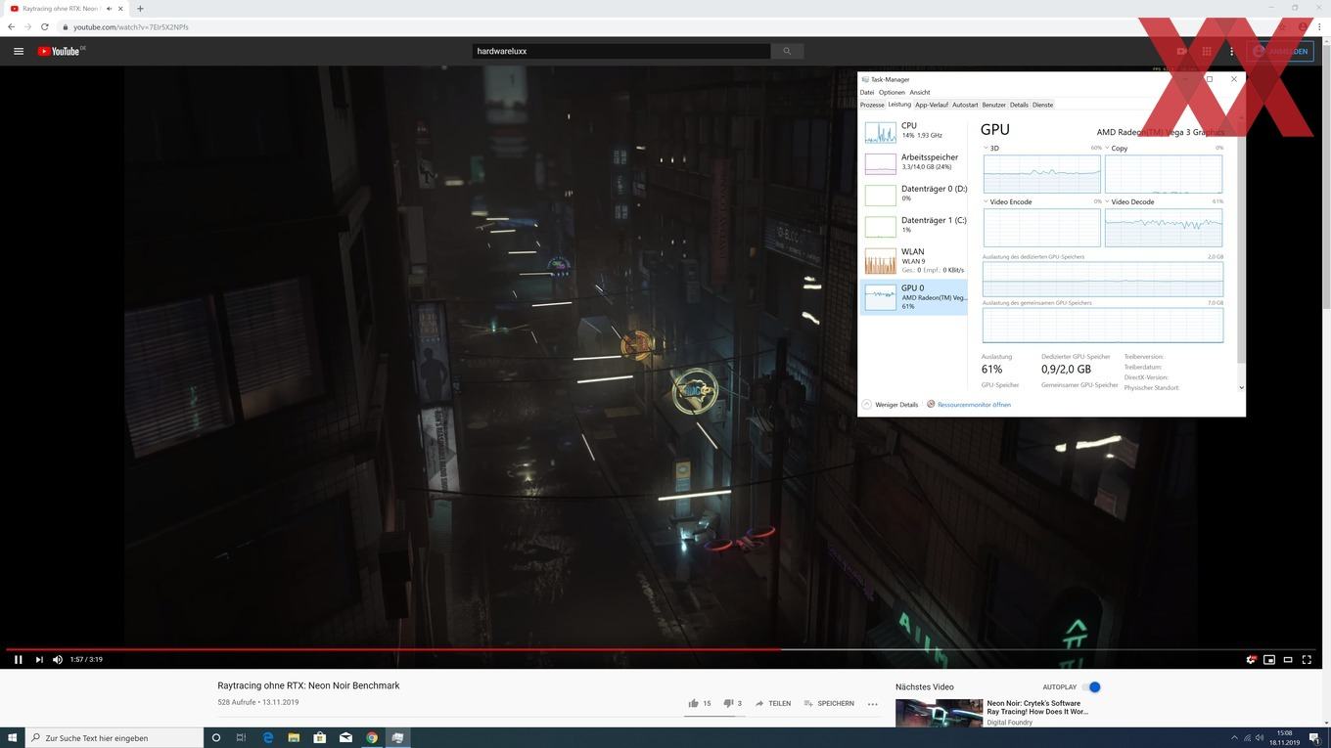Switch to Prozesse tab
The height and width of the screenshot is (748, 1331).
point(872,105)
